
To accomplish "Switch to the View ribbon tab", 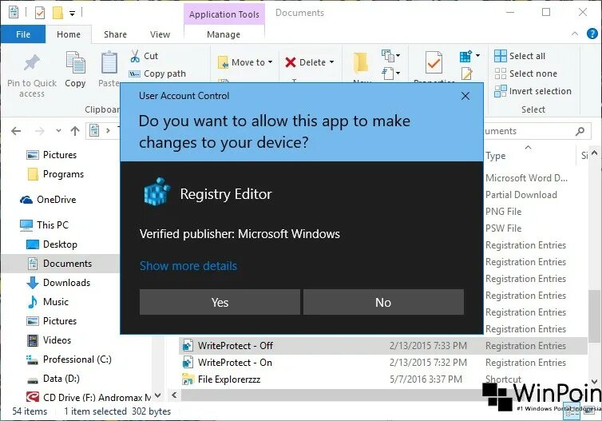I will [160, 34].
